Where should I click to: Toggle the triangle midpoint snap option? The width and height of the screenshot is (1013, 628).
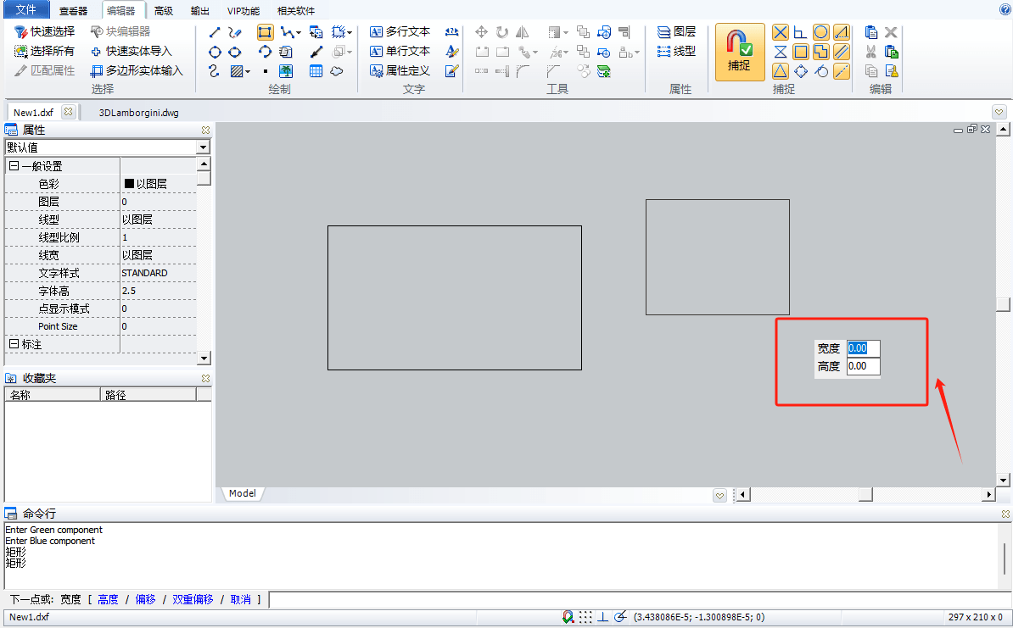point(780,71)
